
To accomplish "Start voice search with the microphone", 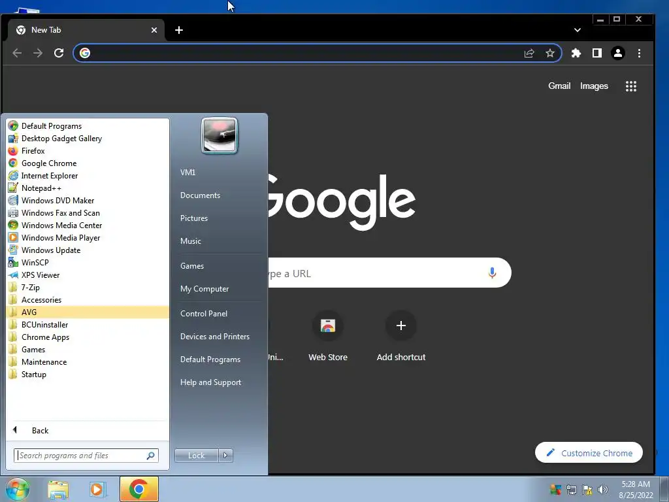I will (x=492, y=273).
